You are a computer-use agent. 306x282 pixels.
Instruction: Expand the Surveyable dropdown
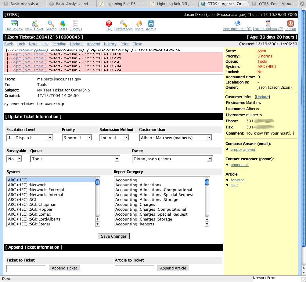coord(14,159)
